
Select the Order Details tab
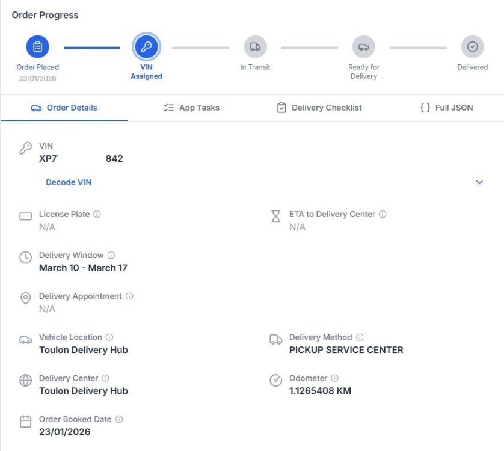click(64, 108)
